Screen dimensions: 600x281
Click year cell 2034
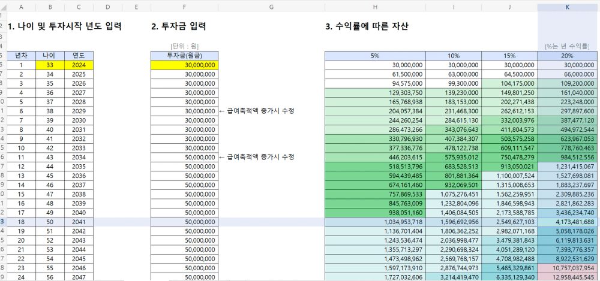(x=79, y=157)
